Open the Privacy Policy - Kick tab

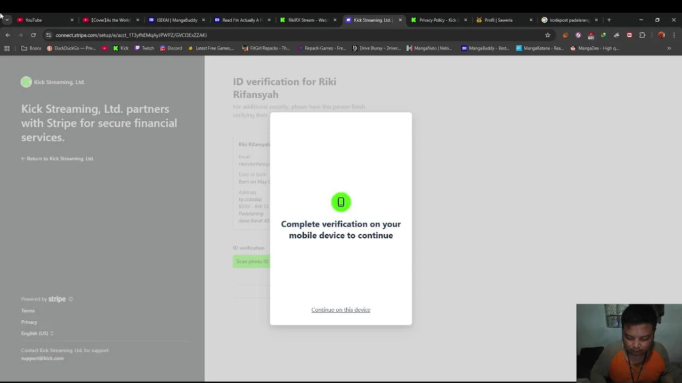tap(438, 20)
